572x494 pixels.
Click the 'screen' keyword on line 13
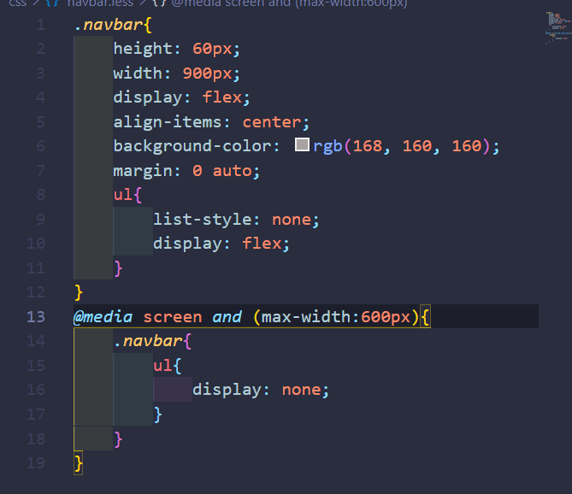(173, 317)
